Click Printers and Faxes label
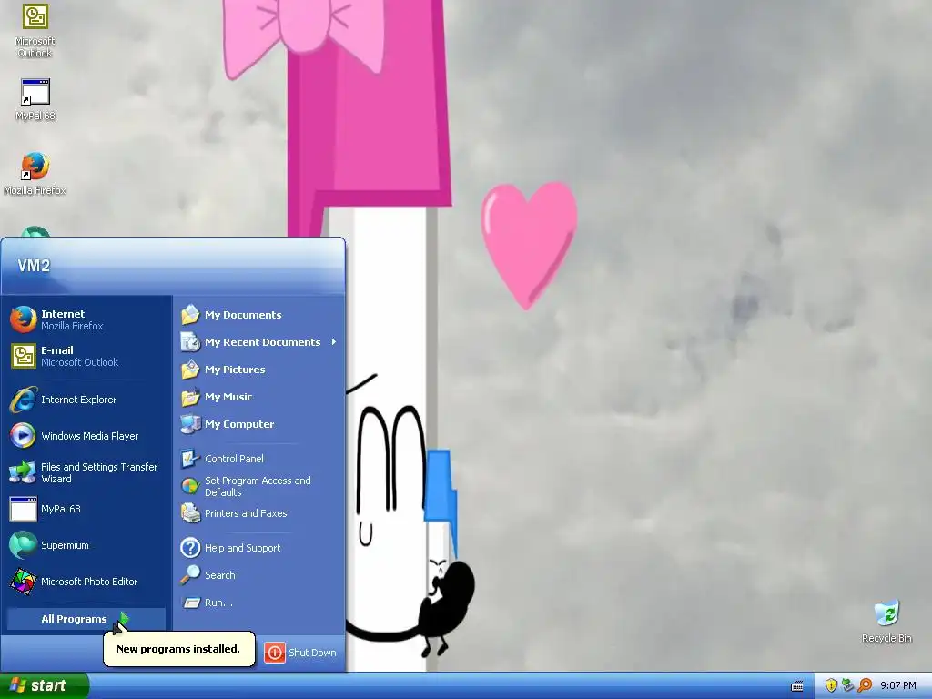 246,513
